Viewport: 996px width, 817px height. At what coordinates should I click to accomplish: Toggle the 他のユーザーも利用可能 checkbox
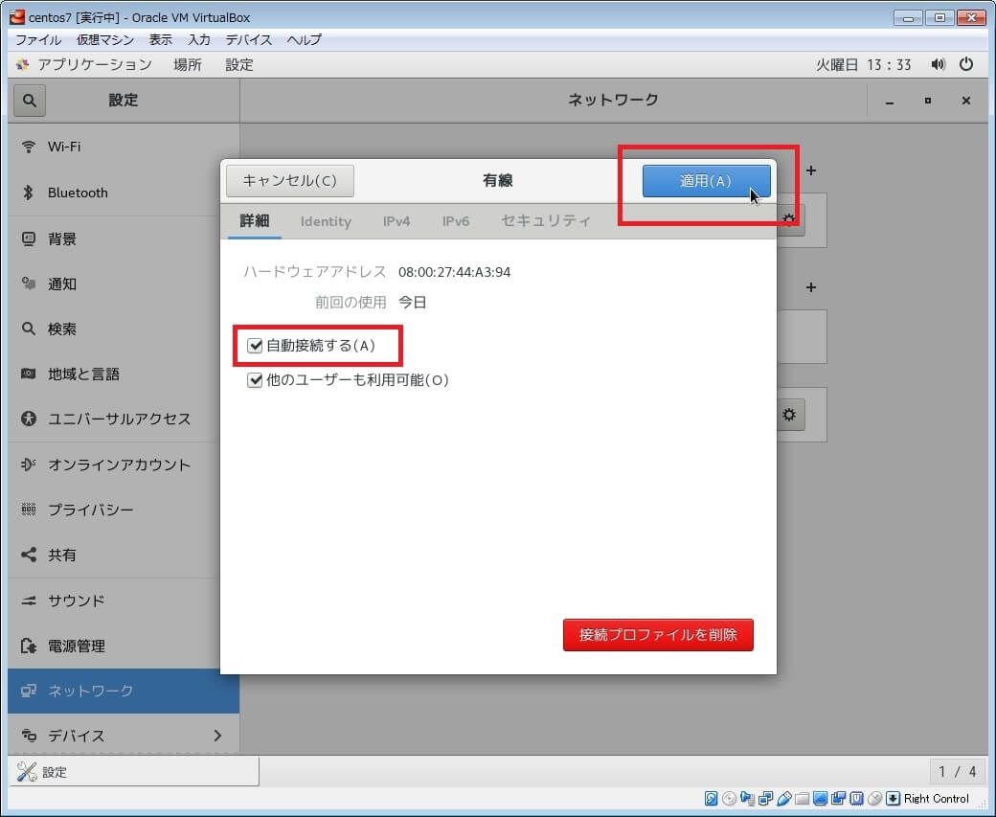(x=255, y=380)
